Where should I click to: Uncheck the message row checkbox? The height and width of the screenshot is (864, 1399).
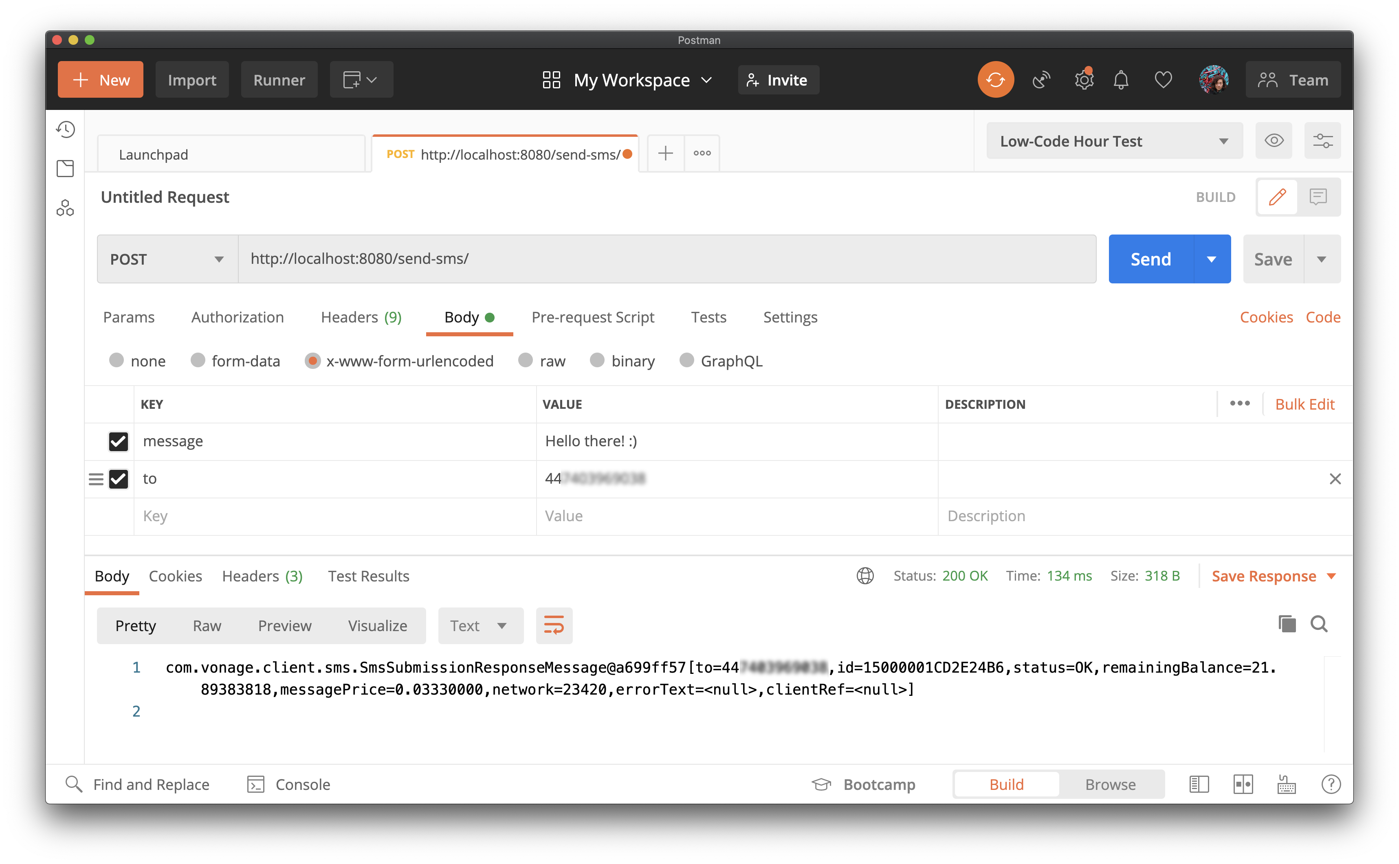pos(118,441)
